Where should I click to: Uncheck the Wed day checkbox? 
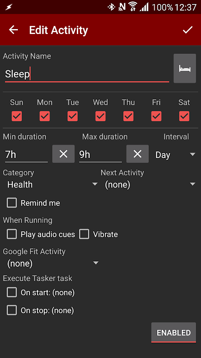pos(100,116)
